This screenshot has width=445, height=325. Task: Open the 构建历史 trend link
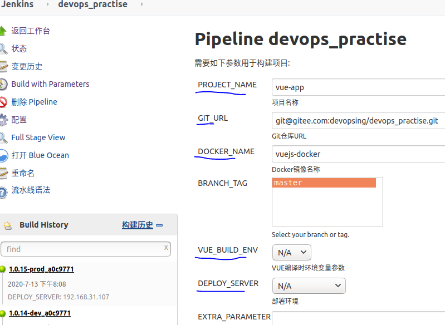(138, 225)
